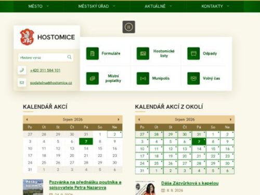Image resolution: width=260 pixels, height=195 pixels.
Task: Select day 31 in Kalendář akcí last row
Action: [x=30, y=170]
